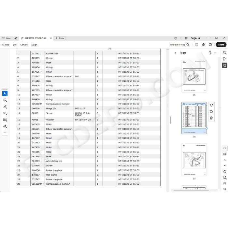Close the Pages panel
The image size is (228, 228).
pyautogui.click(x=175, y=53)
